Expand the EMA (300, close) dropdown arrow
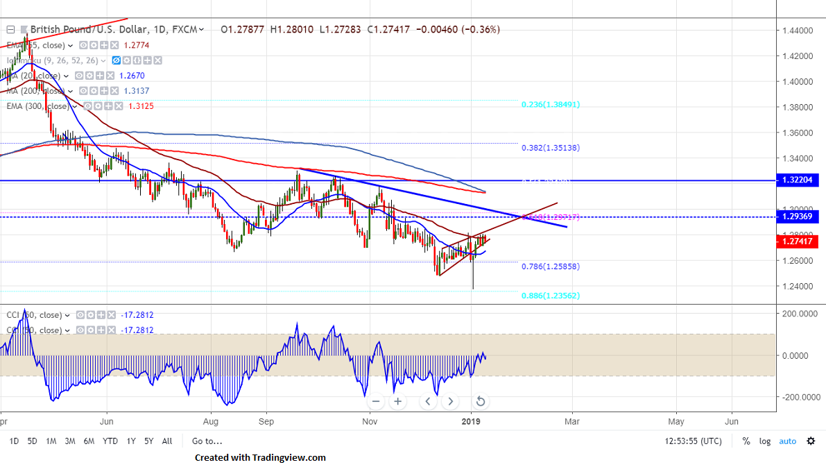 point(74,107)
